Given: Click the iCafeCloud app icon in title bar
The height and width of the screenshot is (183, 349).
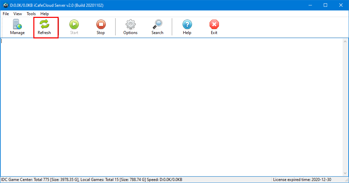Looking at the screenshot, I should (5, 5).
